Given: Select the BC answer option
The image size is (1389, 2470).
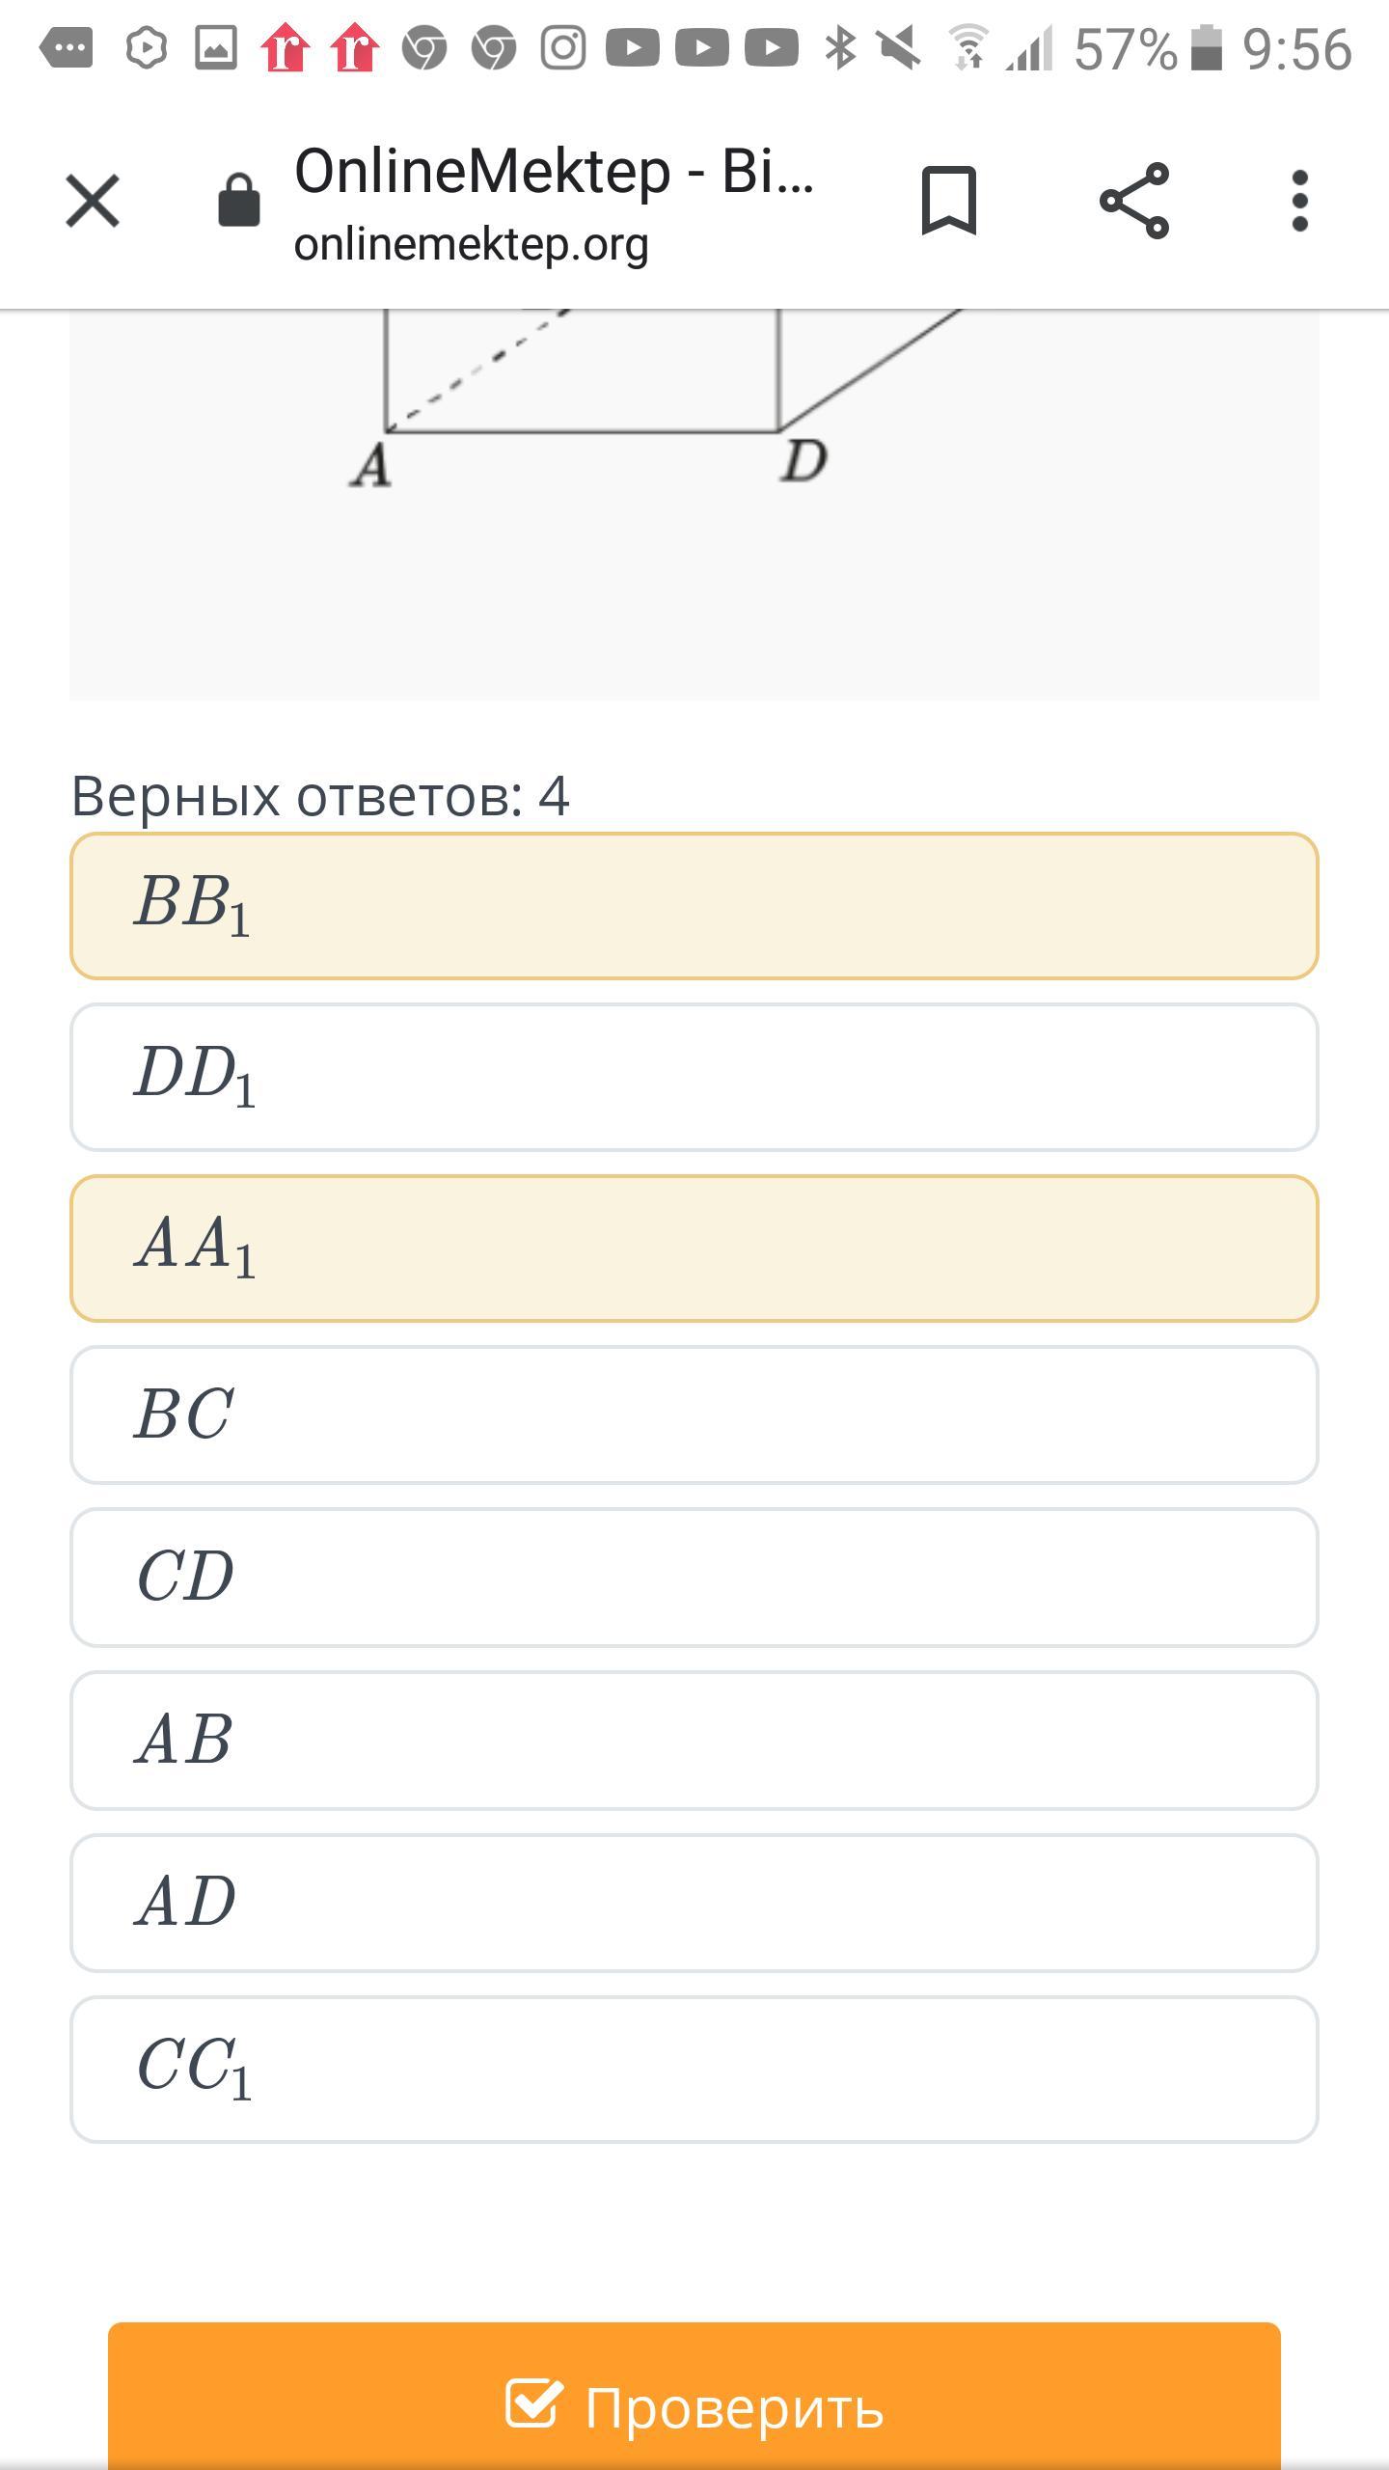Looking at the screenshot, I should pyautogui.click(x=694, y=1414).
